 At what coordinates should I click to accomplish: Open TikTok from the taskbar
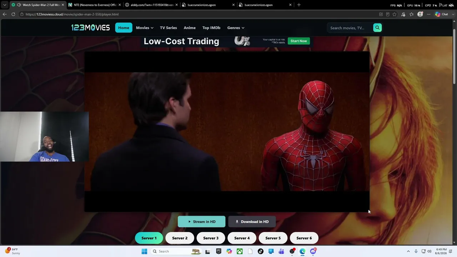pos(260,251)
